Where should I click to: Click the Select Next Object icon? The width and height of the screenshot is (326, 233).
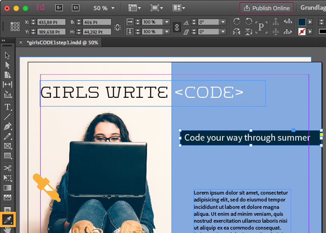(x=288, y=32)
